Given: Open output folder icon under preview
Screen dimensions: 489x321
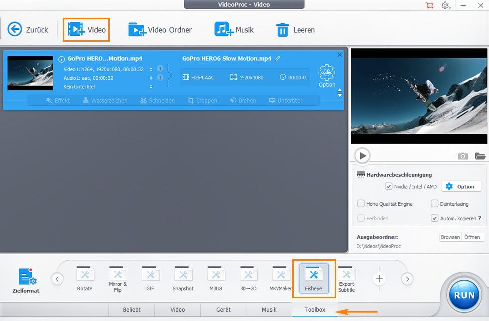Looking at the screenshot, I should pos(480,156).
